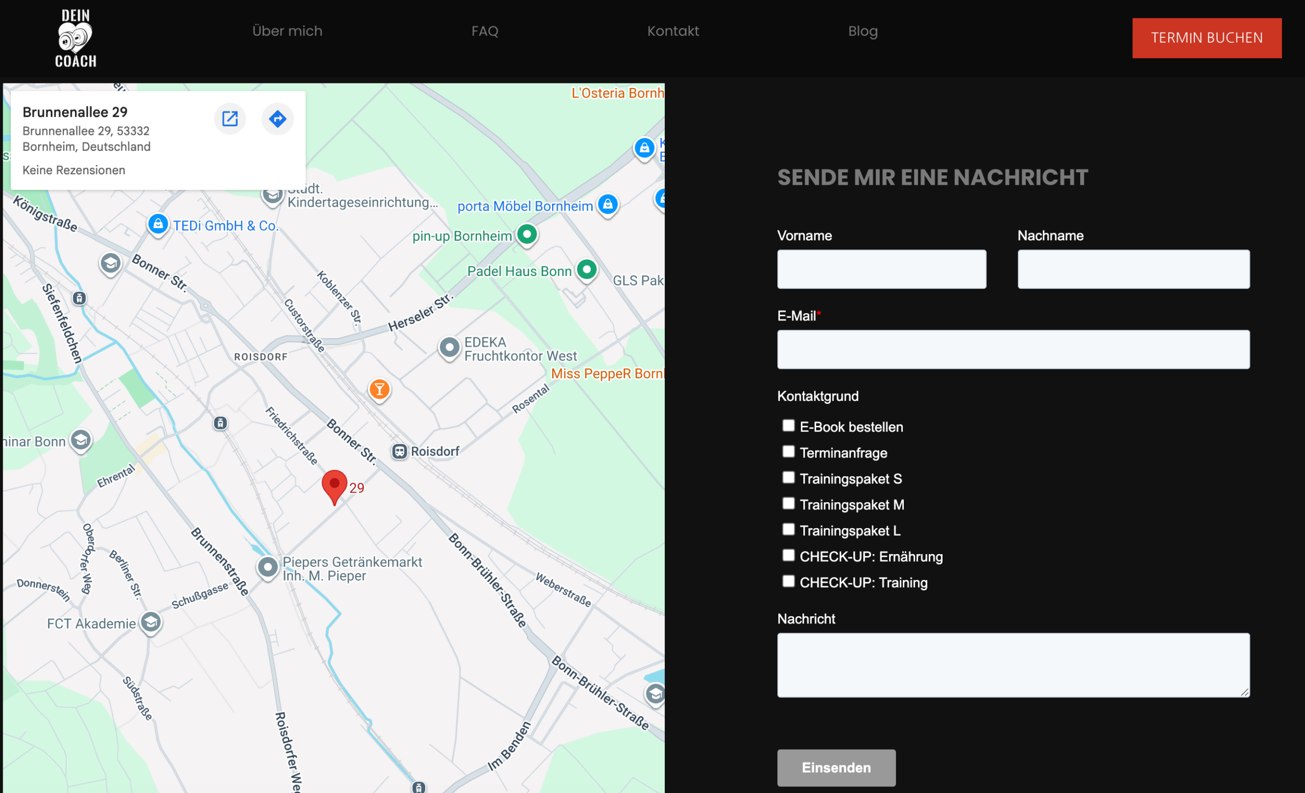
Task: Submit form with Einsenden button
Action: [836, 767]
